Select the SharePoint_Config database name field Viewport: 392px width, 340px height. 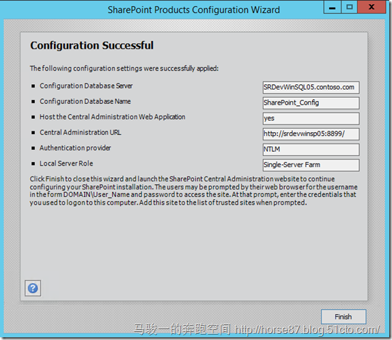pos(311,103)
